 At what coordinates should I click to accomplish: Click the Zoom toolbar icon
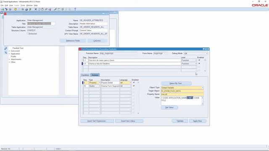click(x=59, y=9)
